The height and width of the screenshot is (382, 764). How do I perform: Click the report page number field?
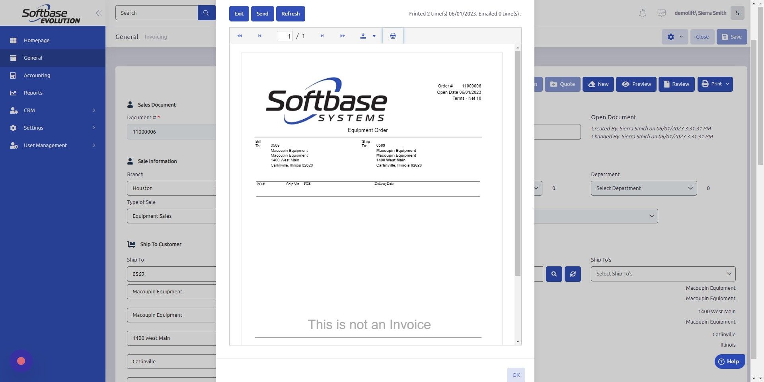tap(285, 36)
